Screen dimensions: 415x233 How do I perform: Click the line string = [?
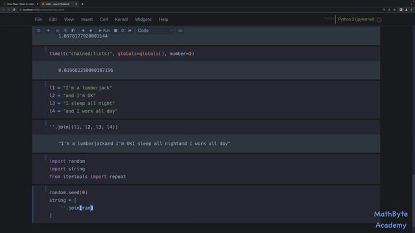tap(63, 200)
